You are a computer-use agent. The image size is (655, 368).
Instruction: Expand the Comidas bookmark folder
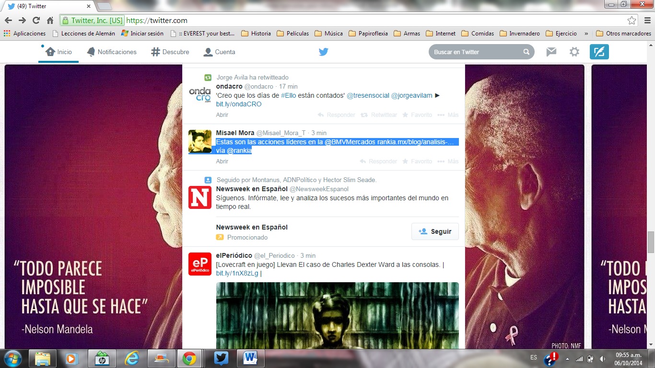pos(478,34)
